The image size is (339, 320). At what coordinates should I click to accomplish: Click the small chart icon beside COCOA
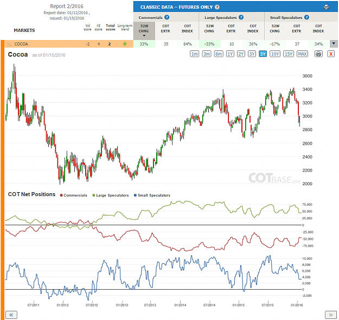pos(9,44)
